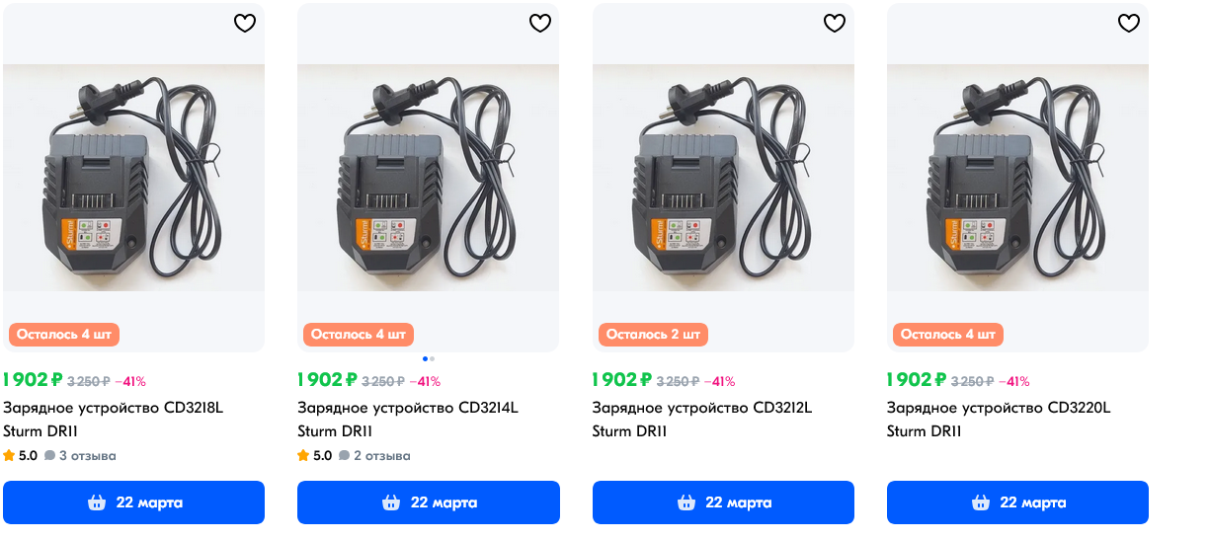
Task: Open the CD3220L charger product photo
Action: tap(1017, 178)
